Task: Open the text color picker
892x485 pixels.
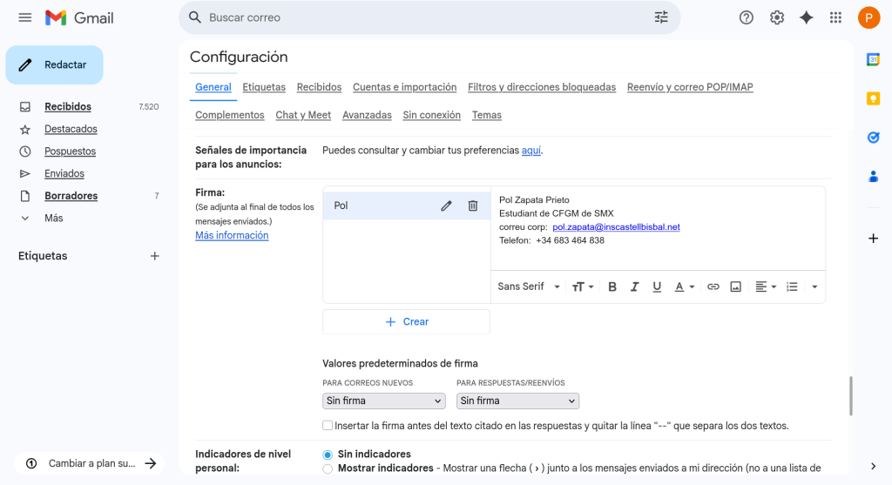Action: point(685,286)
